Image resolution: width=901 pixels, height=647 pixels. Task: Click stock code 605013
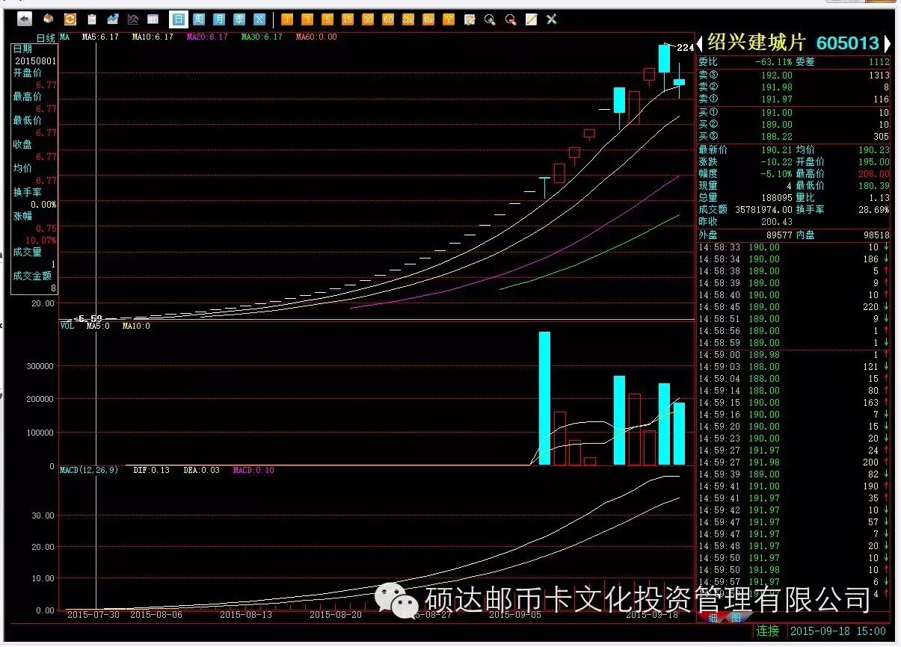click(848, 43)
